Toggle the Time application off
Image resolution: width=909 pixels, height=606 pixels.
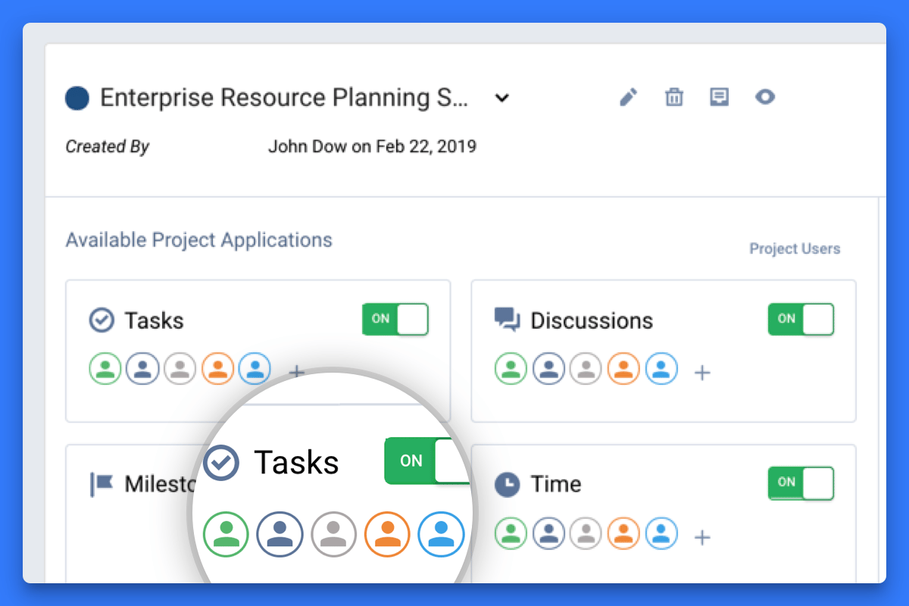[801, 483]
